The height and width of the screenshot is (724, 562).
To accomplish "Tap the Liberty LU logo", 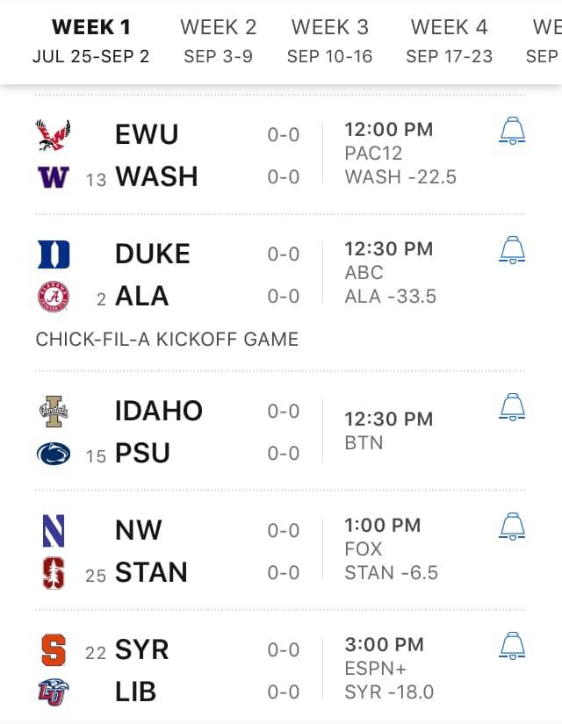I will pyautogui.click(x=54, y=692).
